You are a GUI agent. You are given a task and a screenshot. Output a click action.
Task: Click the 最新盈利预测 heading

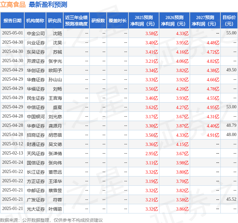pos(48,4)
